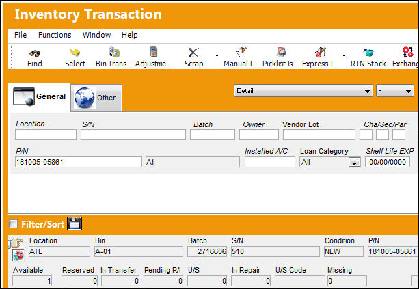Click the Installed A/C input field
Image resolution: width=419 pixels, height=289 pixels.
coord(270,162)
